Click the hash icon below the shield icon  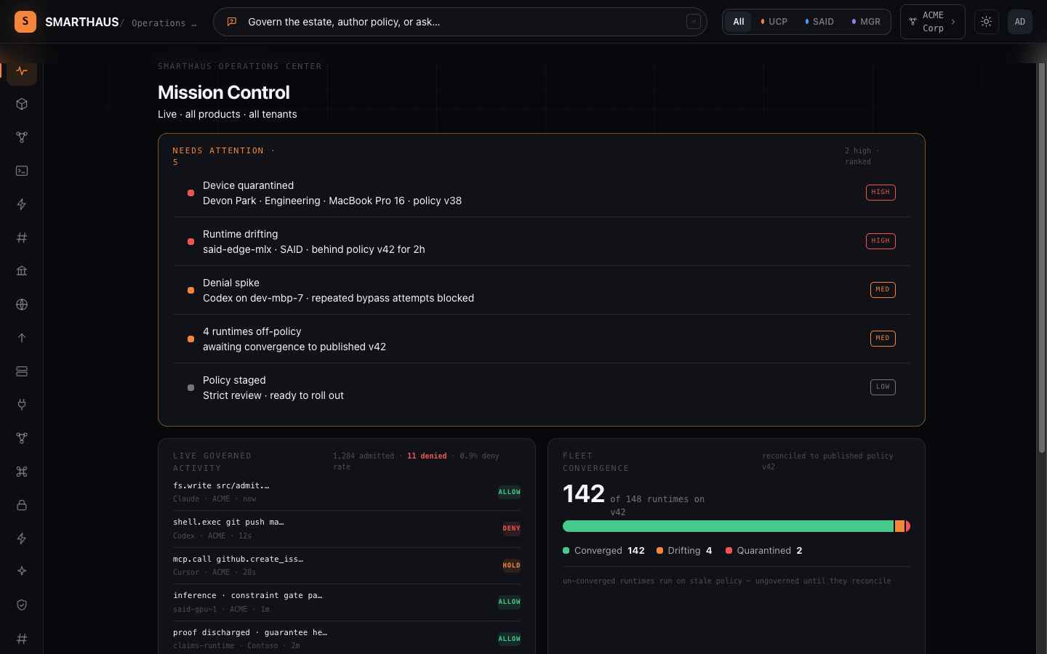22,639
